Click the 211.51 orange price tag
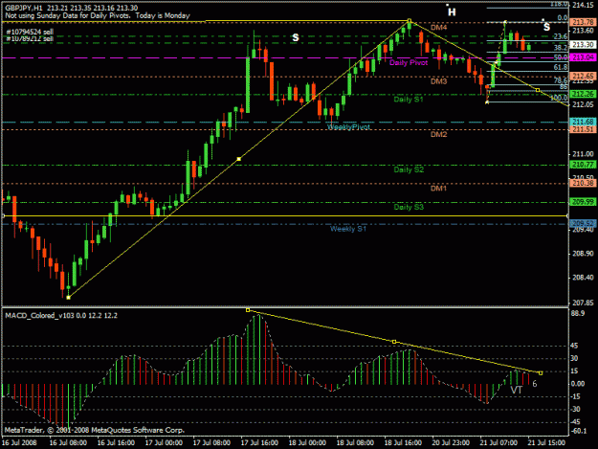598x449 pixels. click(583, 129)
